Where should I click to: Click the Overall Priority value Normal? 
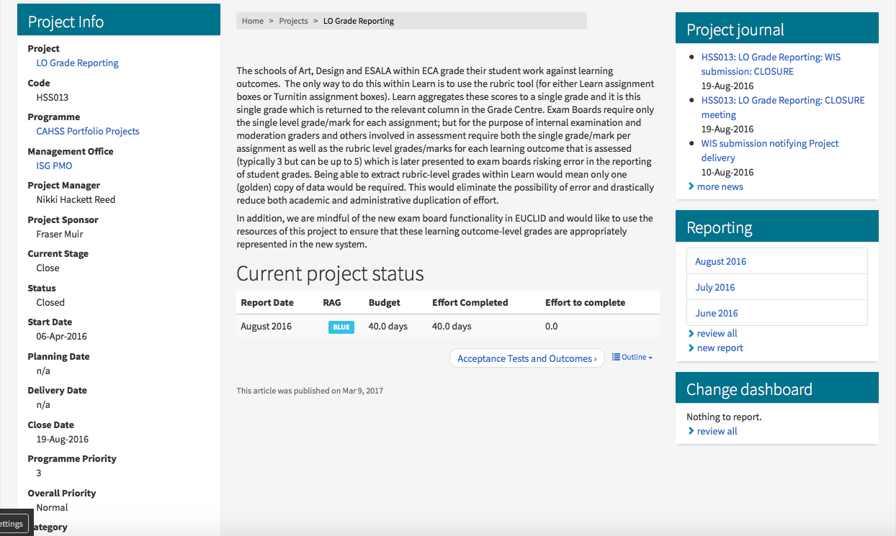pos(52,507)
